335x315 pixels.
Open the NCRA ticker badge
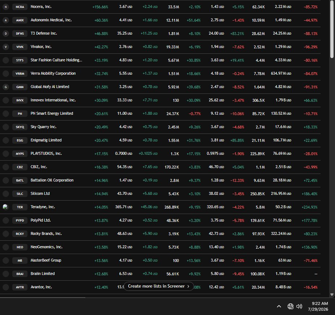[x=20, y=7]
